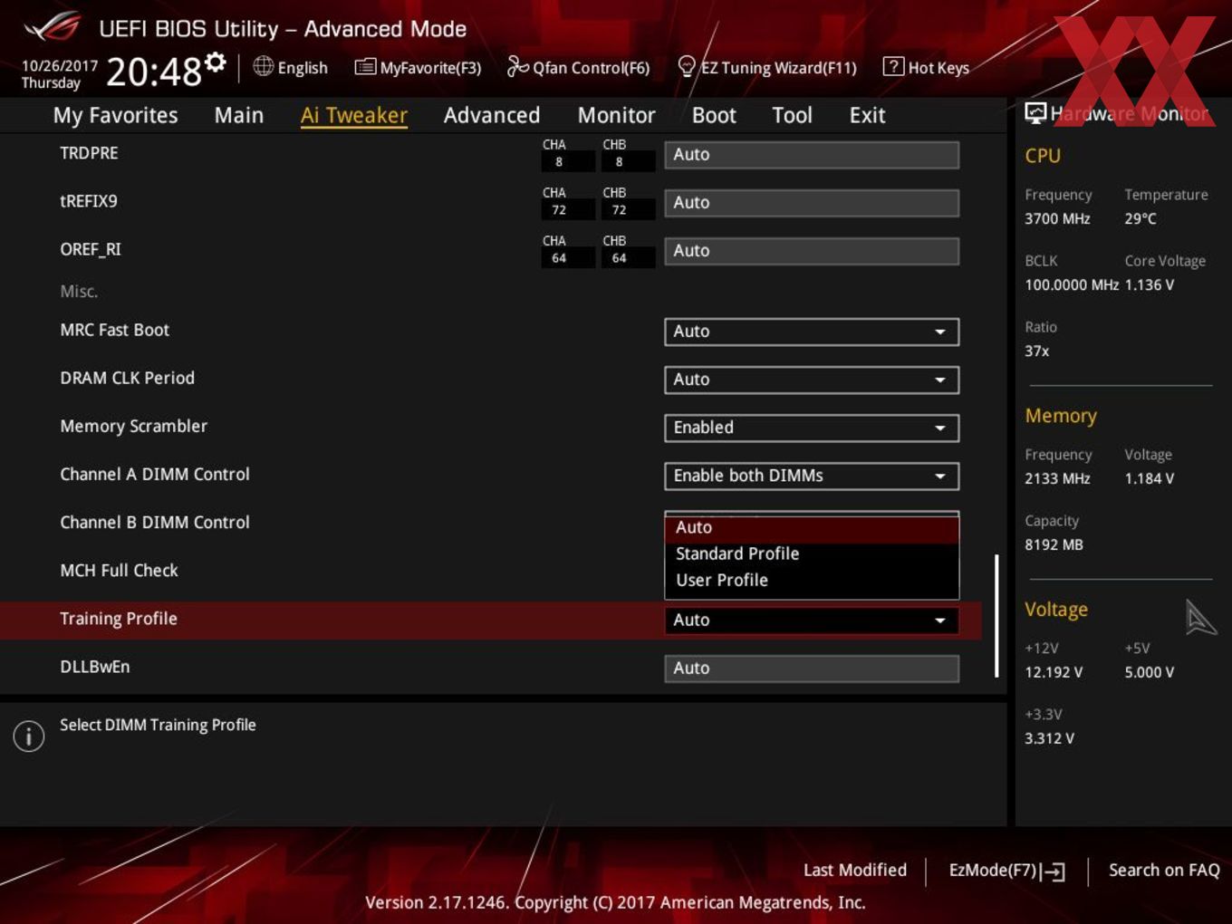Click the 1.136 V core voltage value
This screenshot has height=924, width=1232.
[x=1150, y=285]
